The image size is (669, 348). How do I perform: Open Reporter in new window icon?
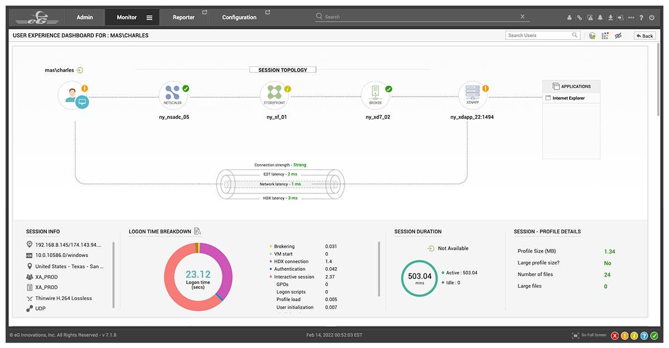pyautogui.click(x=204, y=12)
